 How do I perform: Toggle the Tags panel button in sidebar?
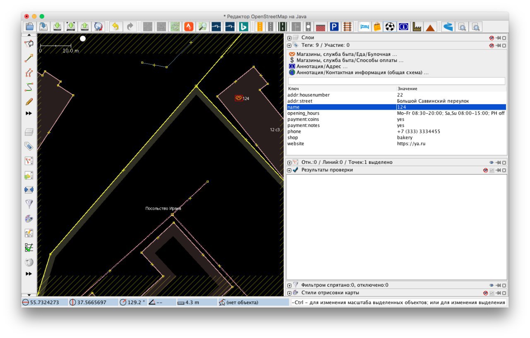(29, 146)
